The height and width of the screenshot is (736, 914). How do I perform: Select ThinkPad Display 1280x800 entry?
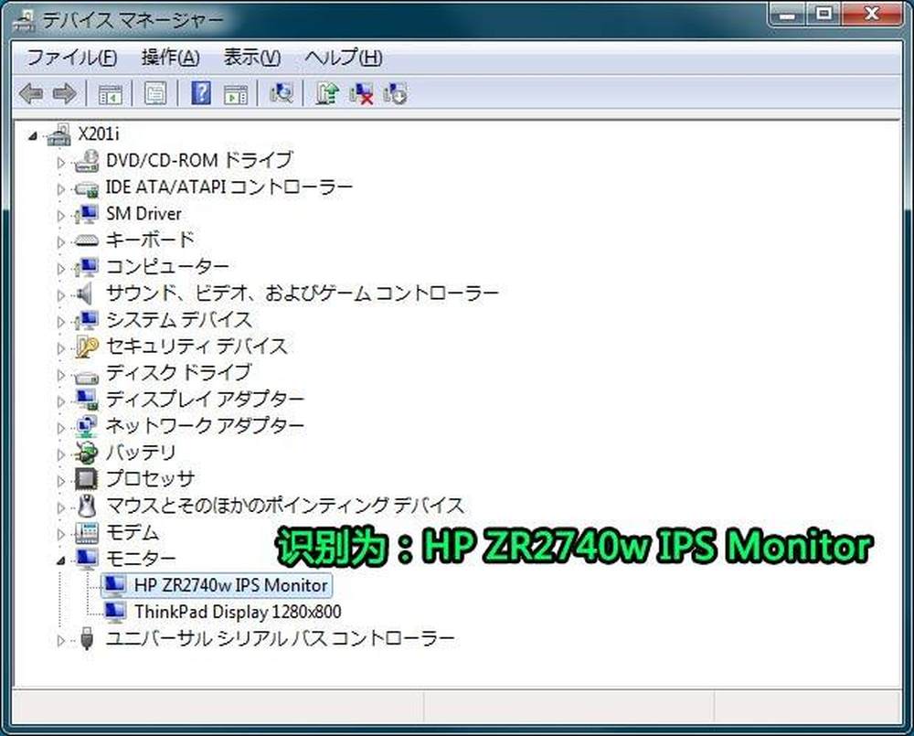(x=238, y=612)
